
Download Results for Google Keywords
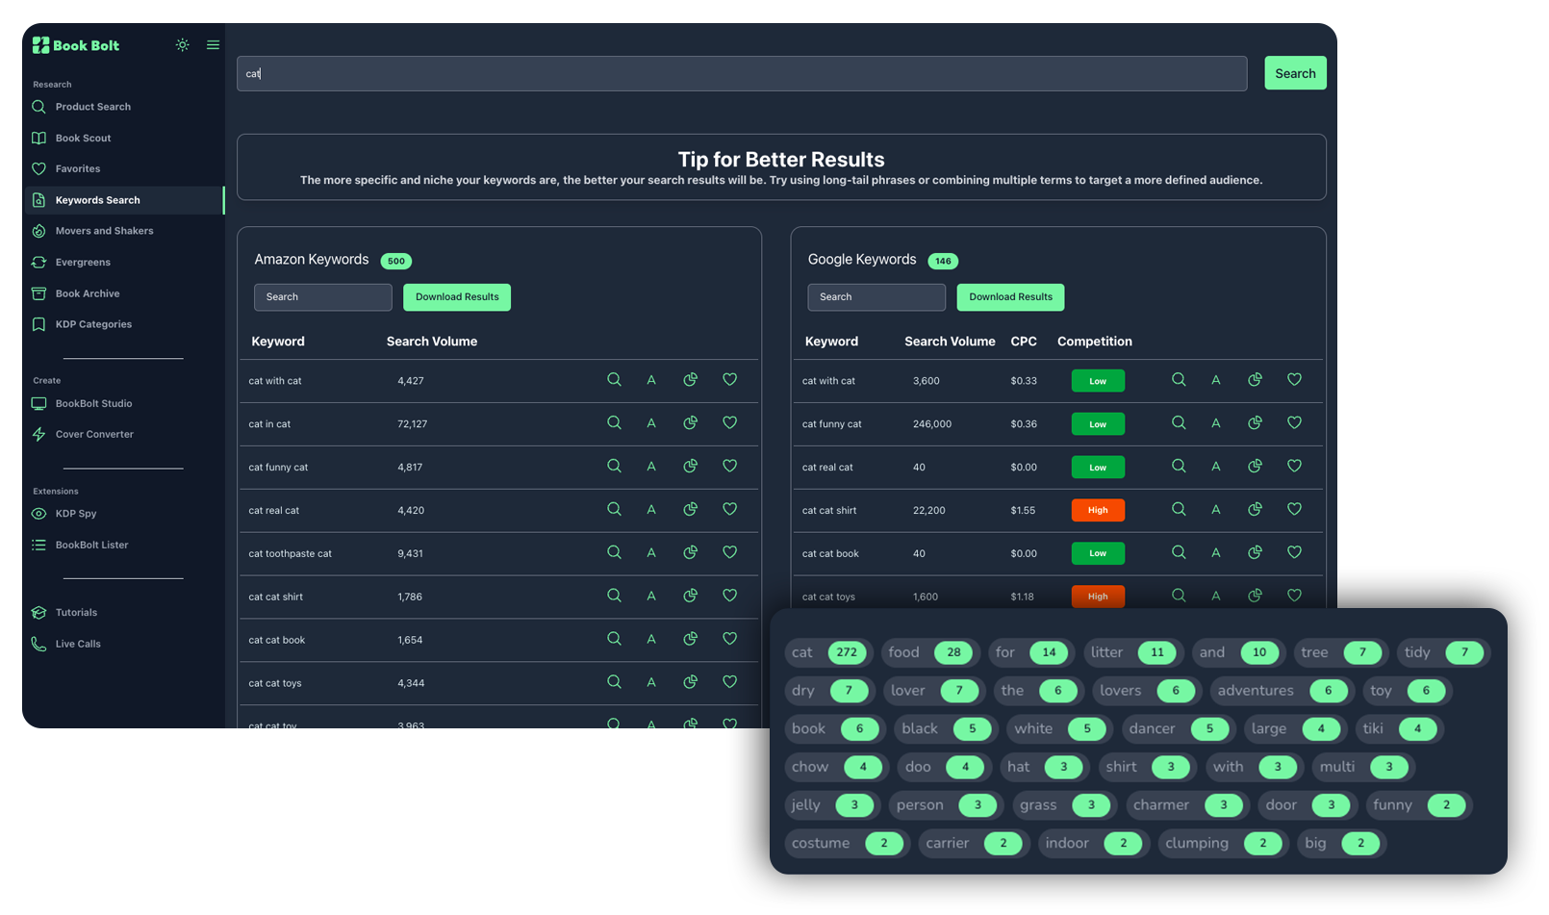tap(1010, 297)
